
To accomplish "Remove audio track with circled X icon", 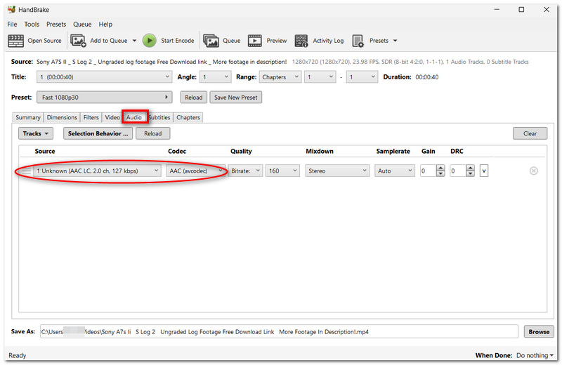I will [x=533, y=171].
